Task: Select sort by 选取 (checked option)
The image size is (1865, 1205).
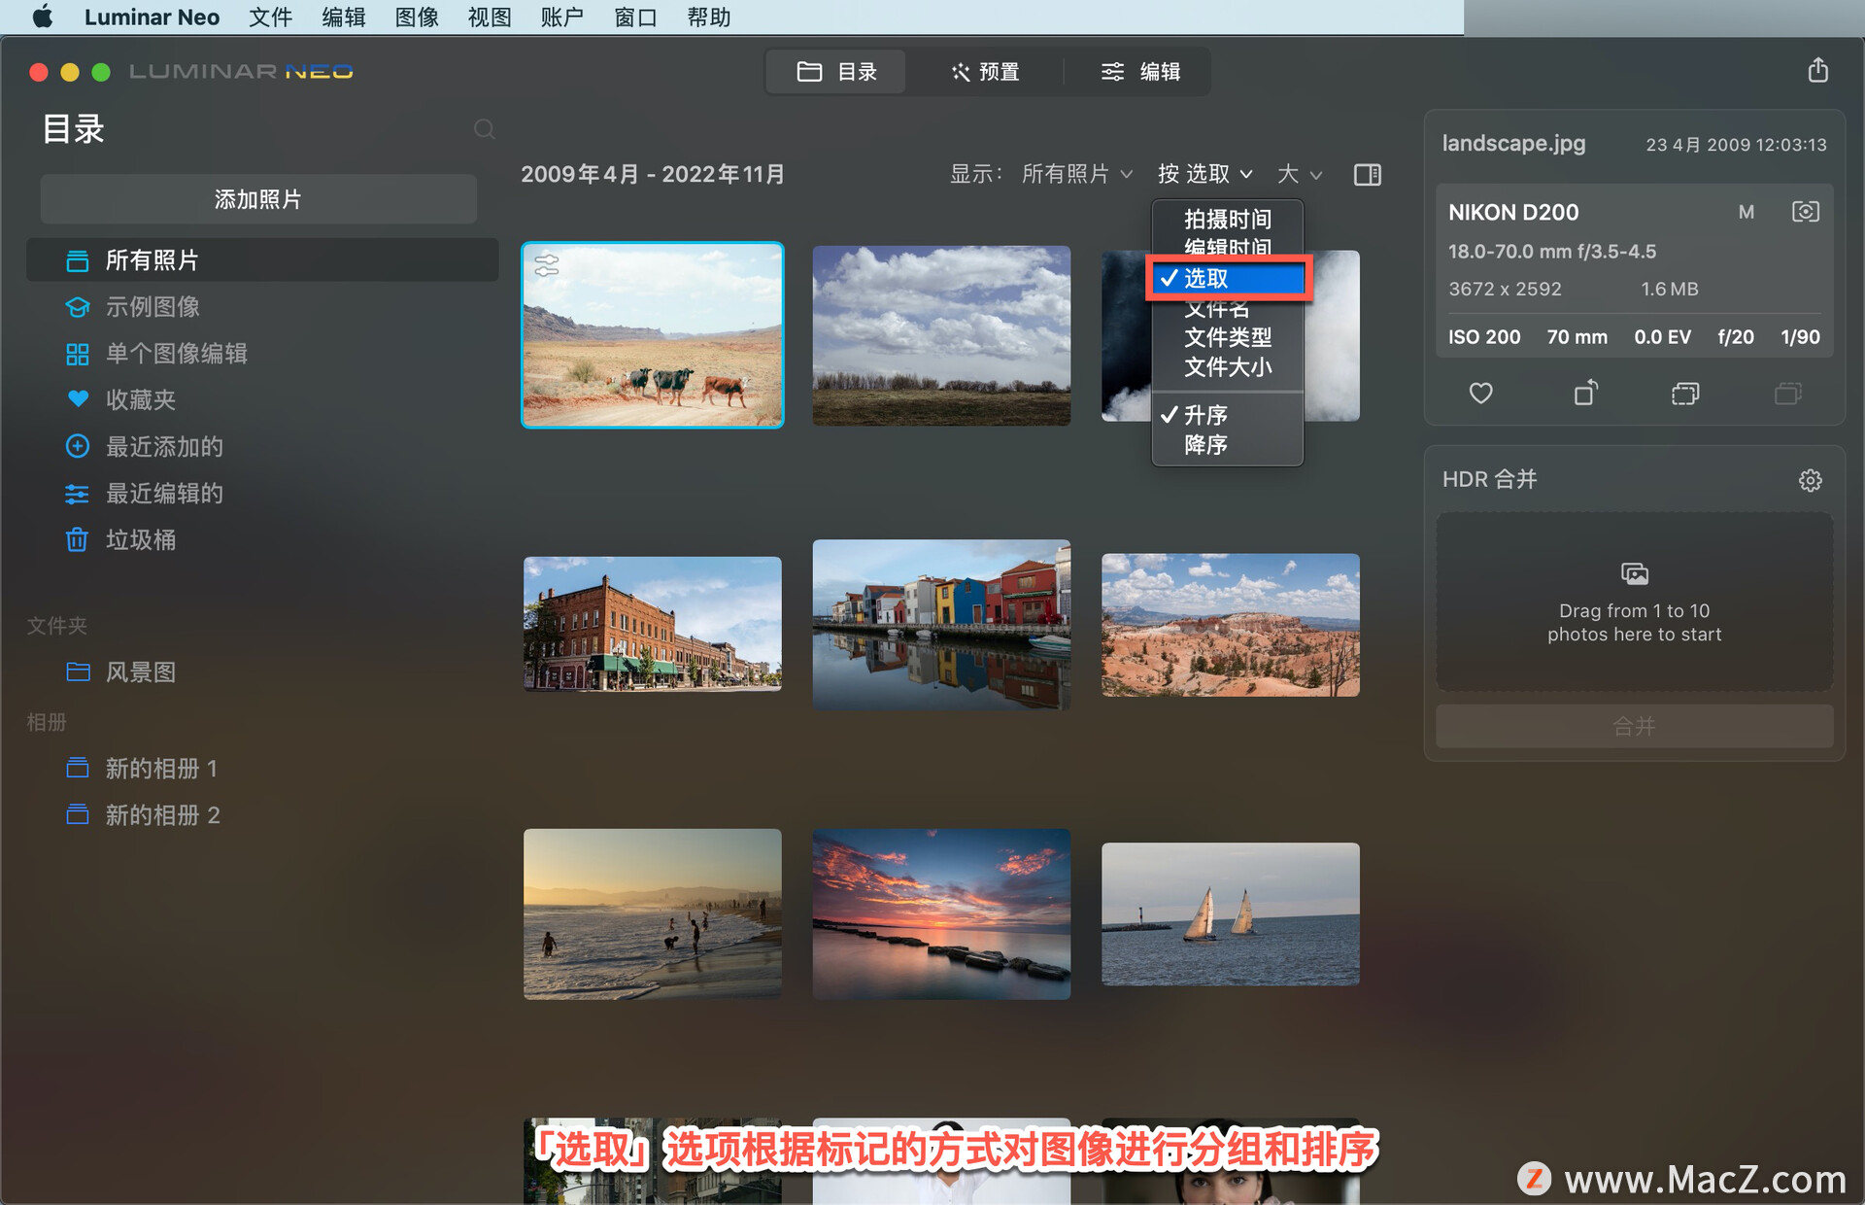Action: point(1228,279)
